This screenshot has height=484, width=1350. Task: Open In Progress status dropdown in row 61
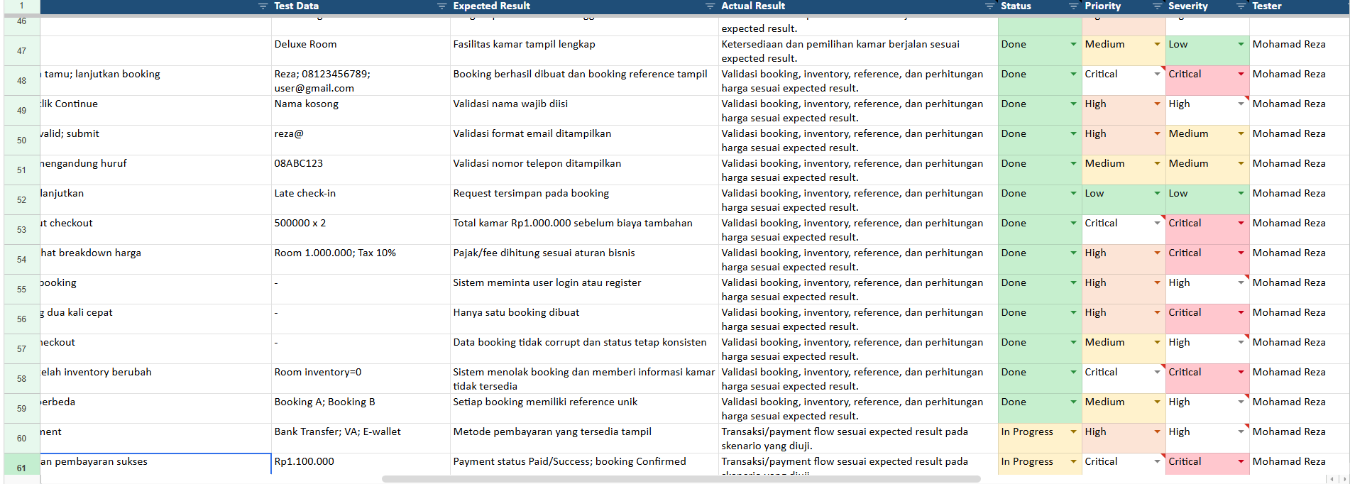tap(1073, 461)
